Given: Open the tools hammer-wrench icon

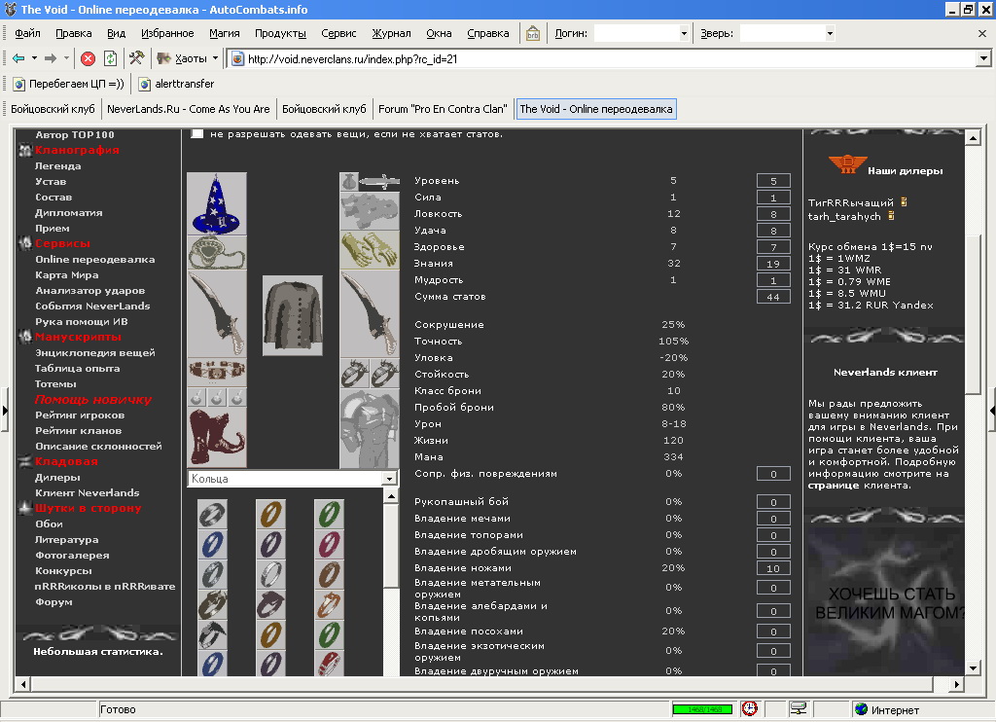Looking at the screenshot, I should 136,58.
